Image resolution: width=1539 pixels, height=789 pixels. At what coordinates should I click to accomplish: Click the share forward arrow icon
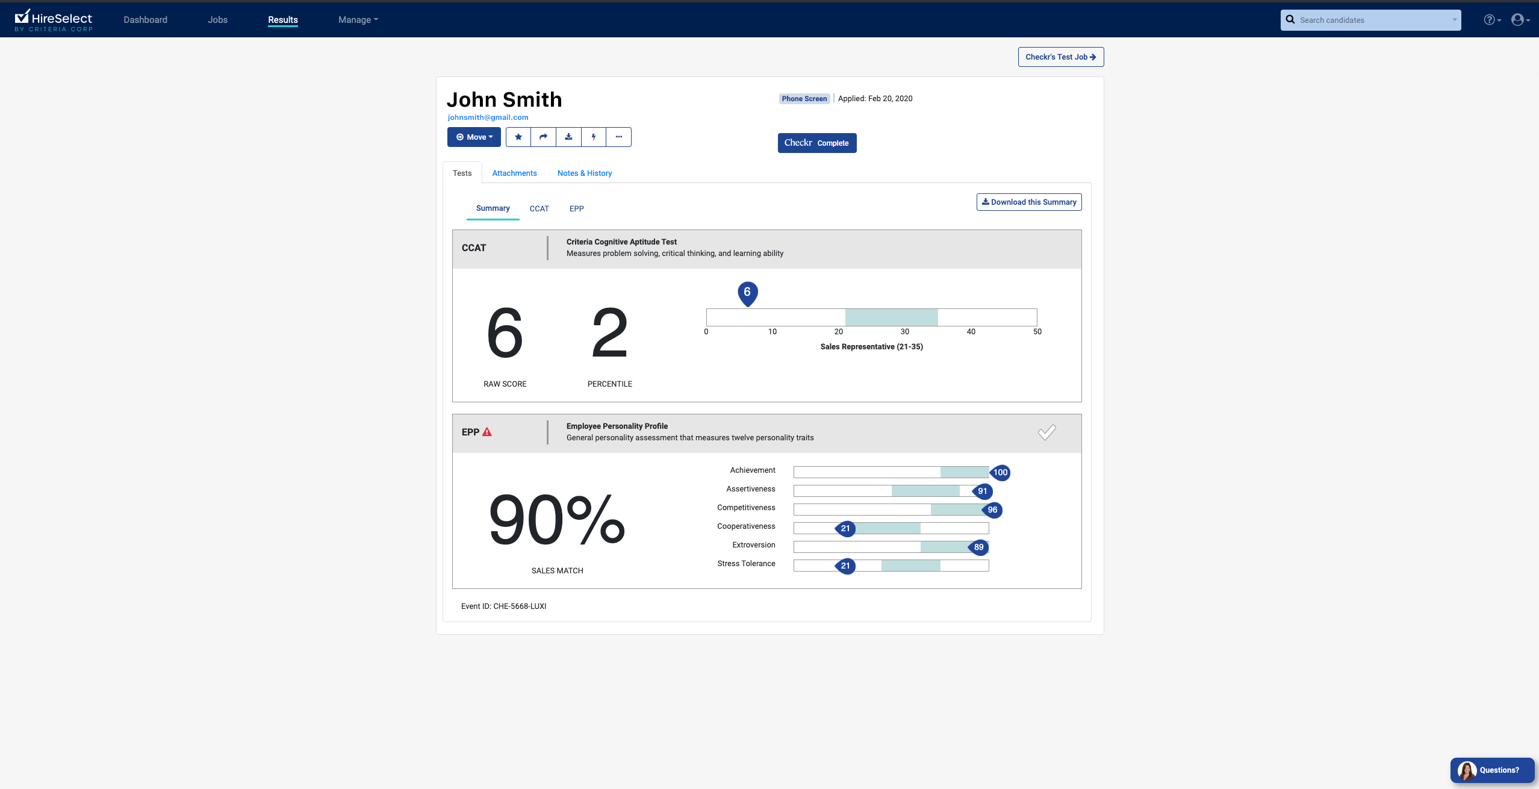click(544, 137)
